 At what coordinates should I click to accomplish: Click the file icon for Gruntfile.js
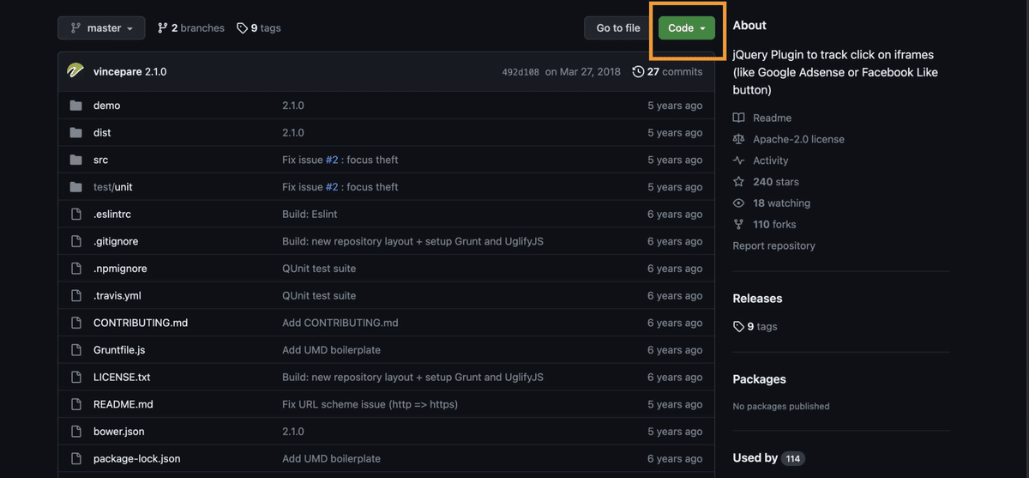(x=75, y=350)
